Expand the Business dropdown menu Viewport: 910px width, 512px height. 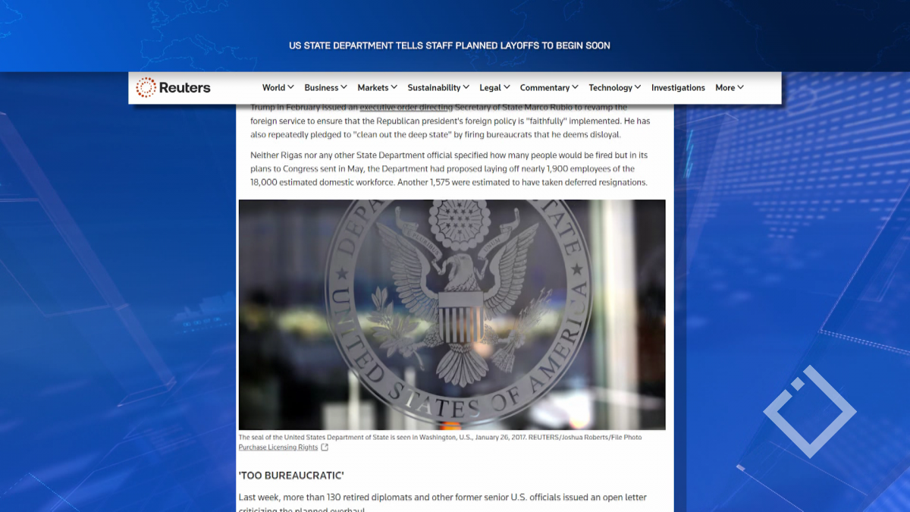click(325, 88)
